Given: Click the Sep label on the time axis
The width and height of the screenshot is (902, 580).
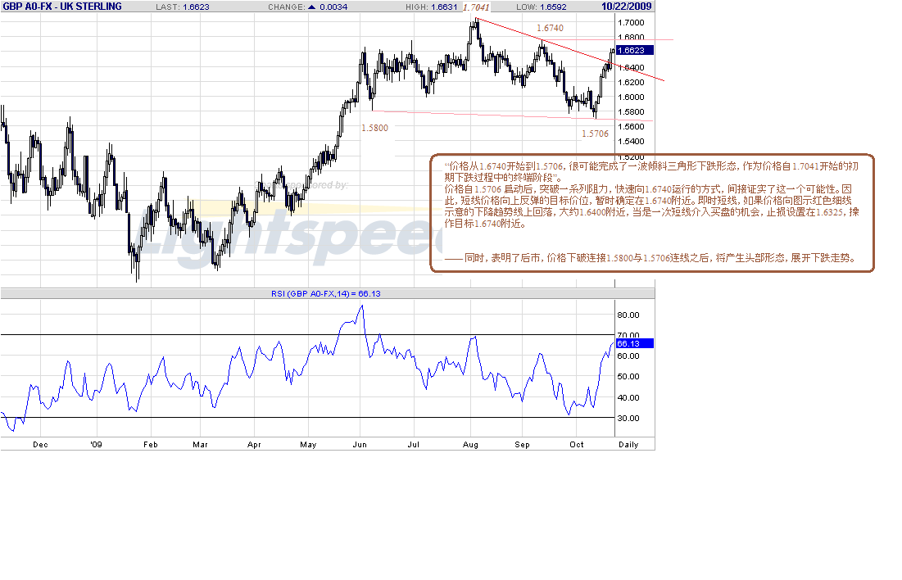Looking at the screenshot, I should click(x=523, y=445).
